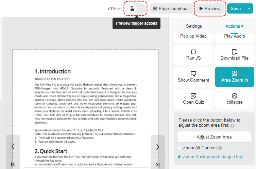
Task: Go to the next page arrow
Action: (157, 147)
